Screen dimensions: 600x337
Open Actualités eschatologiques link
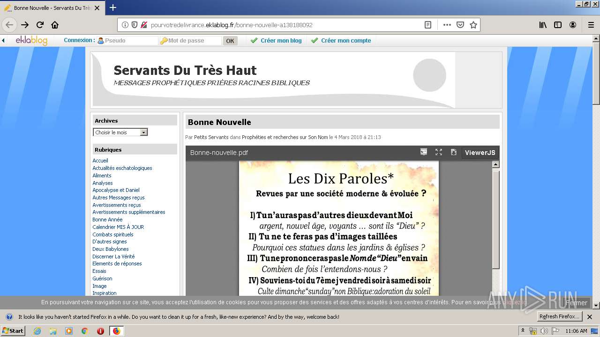coord(122,168)
